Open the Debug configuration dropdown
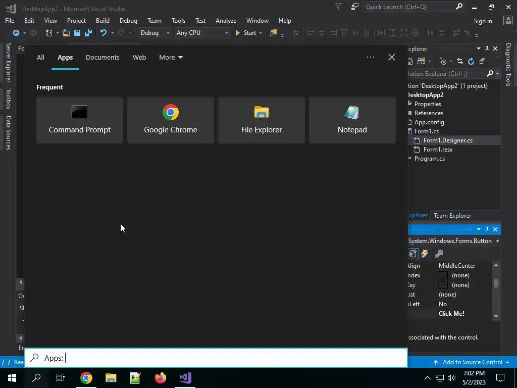Screen dimensions: 517x388 click(x=154, y=33)
